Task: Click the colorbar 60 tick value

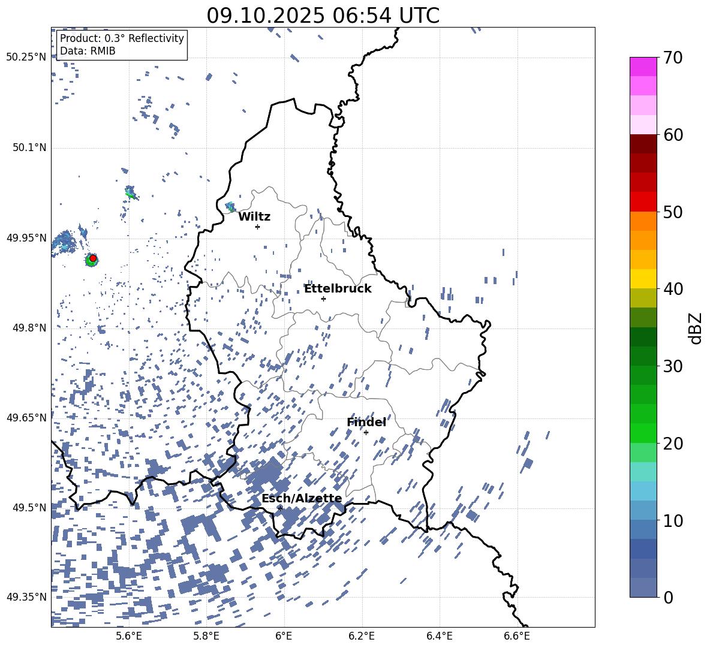Action: pyautogui.click(x=673, y=135)
